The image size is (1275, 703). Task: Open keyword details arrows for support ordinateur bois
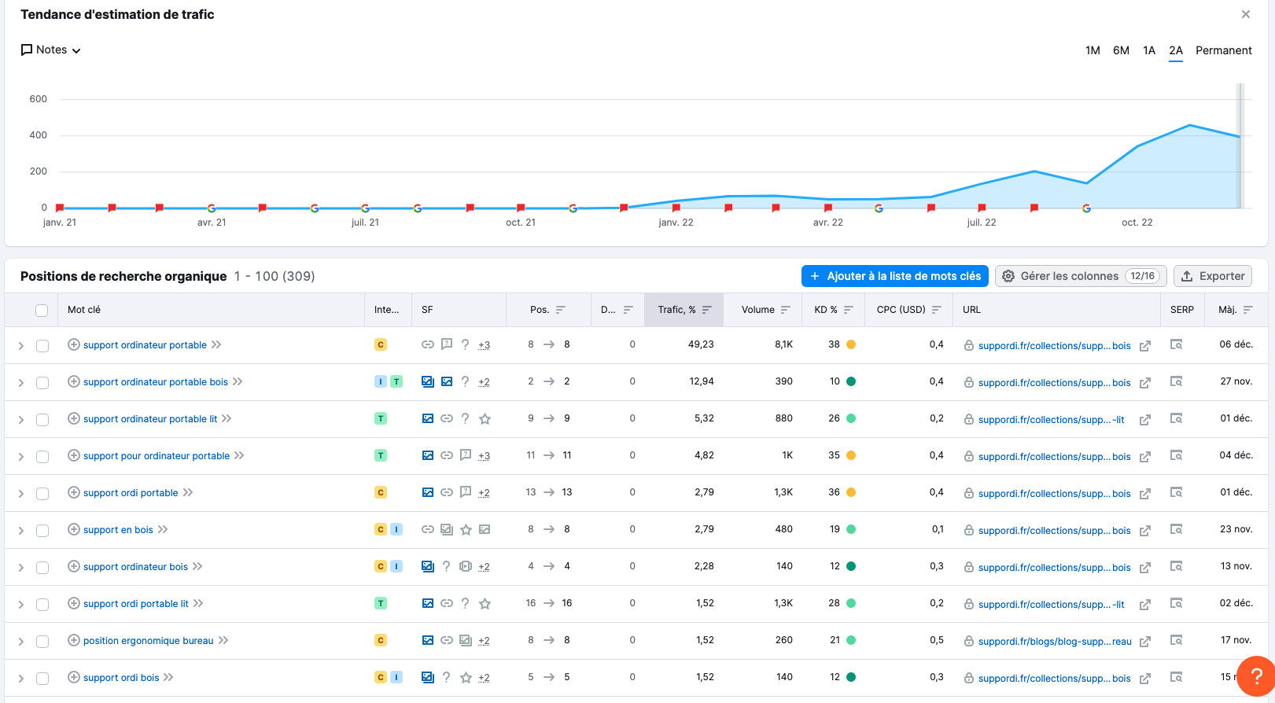197,566
